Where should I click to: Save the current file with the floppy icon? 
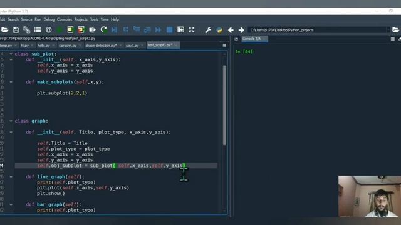16,30
